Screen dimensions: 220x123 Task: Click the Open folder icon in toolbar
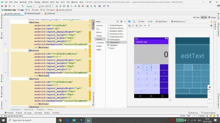pyautogui.click(x=2, y=6)
